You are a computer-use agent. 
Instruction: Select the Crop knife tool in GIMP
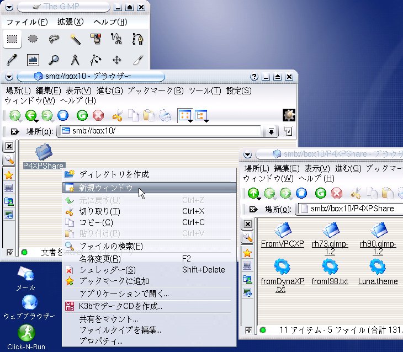[138, 60]
